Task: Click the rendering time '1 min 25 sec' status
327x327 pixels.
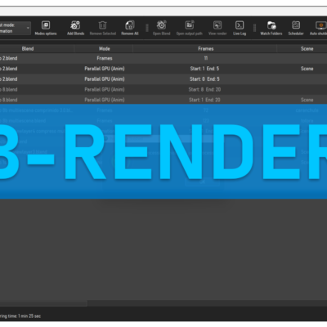Action: (29, 316)
